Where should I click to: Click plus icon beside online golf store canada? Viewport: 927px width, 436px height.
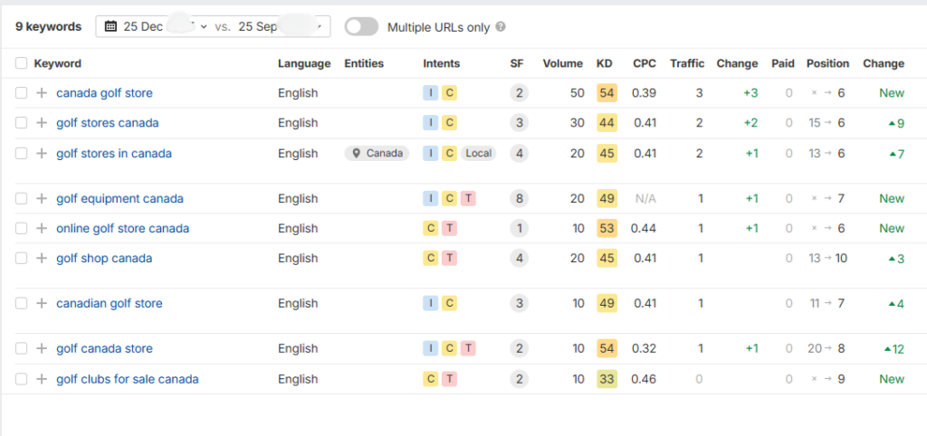41,229
